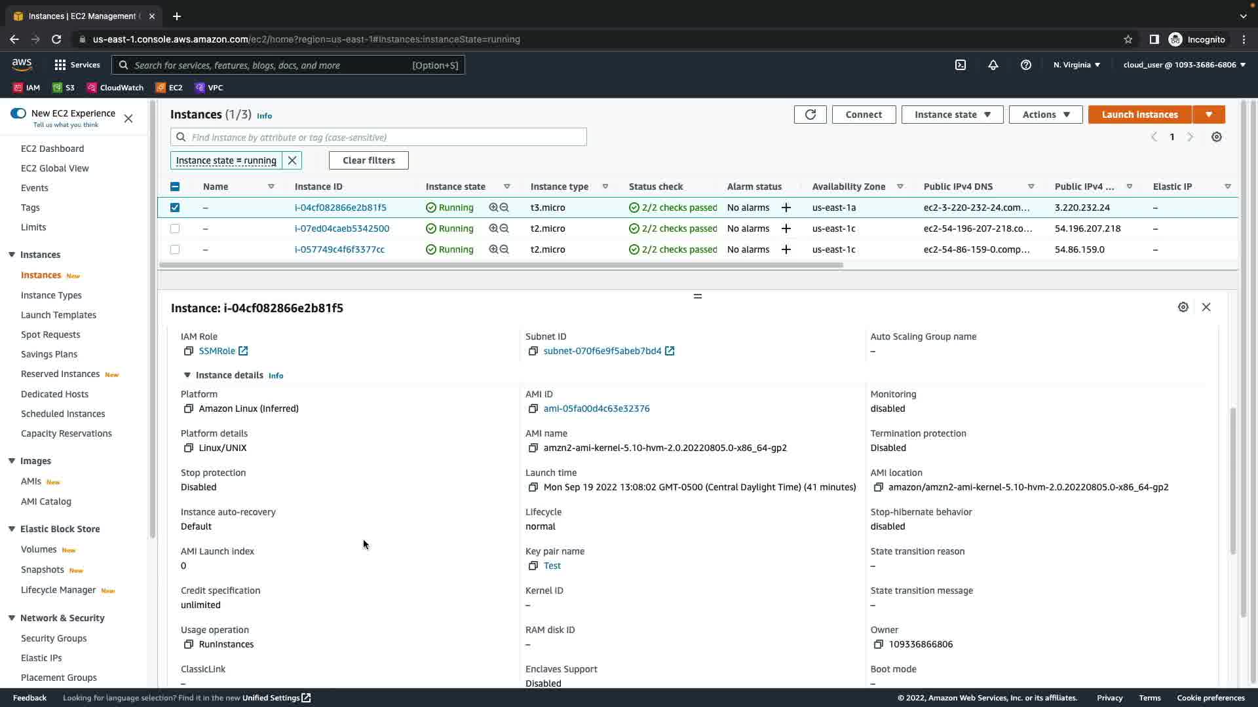Viewport: 1258px width, 707px height.
Task: Copy the Owner account number icon
Action: pos(878,644)
